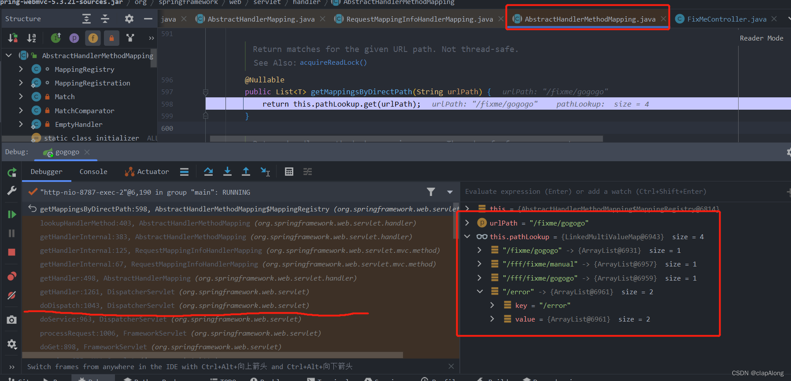Click Step Out debug button
Screen dimensions: 791x381
[x=246, y=172]
